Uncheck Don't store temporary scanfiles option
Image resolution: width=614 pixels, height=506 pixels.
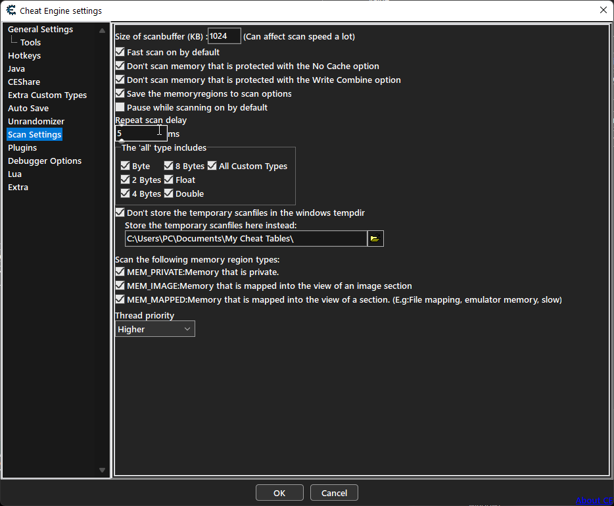click(120, 212)
